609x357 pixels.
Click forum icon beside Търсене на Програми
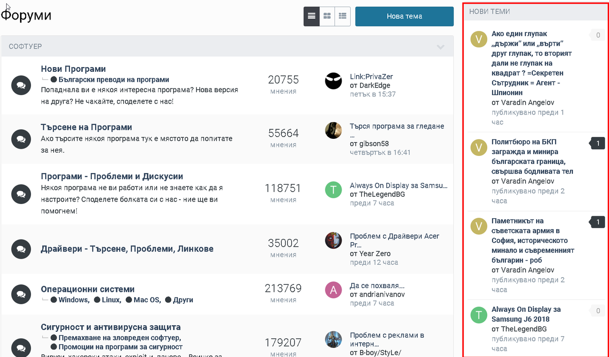[x=21, y=139]
